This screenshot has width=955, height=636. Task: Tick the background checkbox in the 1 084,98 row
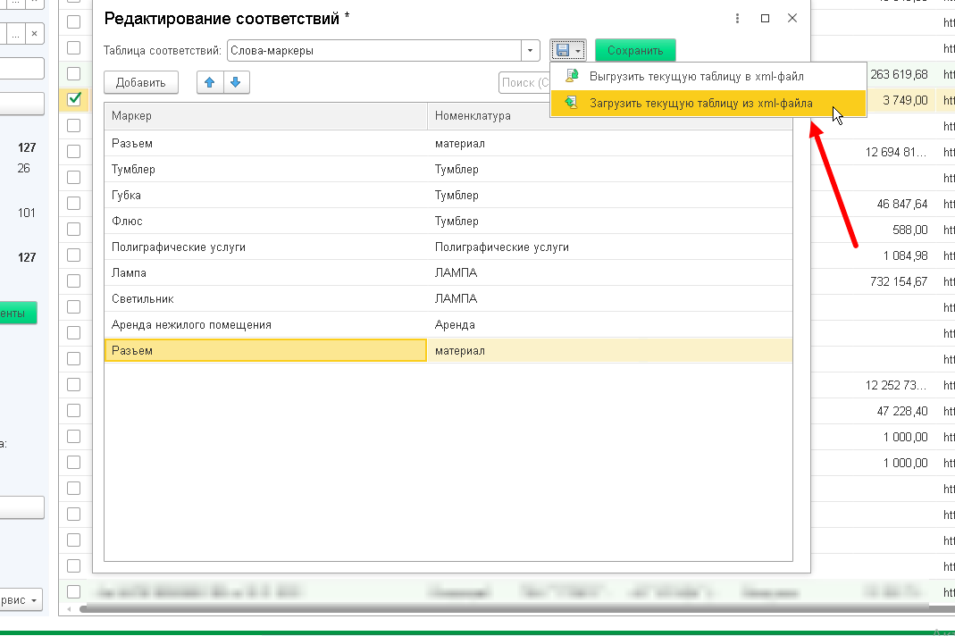[73, 255]
